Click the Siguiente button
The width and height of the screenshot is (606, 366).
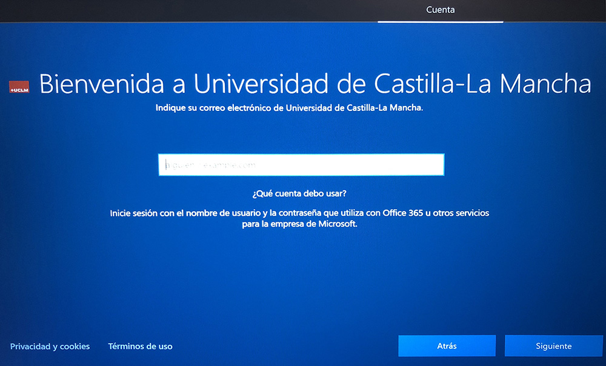pyautogui.click(x=553, y=346)
